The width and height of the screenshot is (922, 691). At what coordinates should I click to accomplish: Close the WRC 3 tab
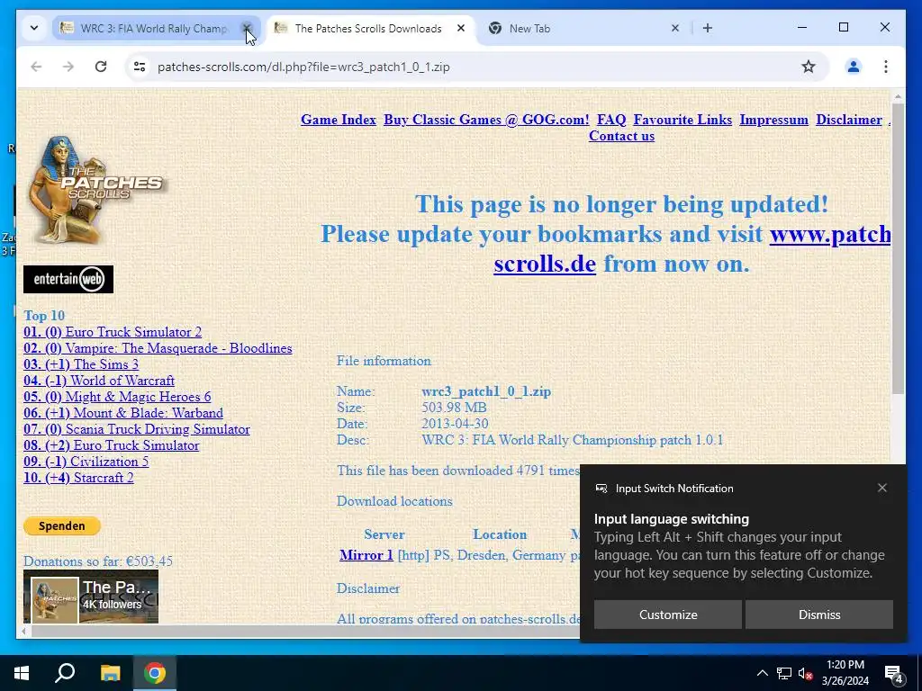(247, 28)
